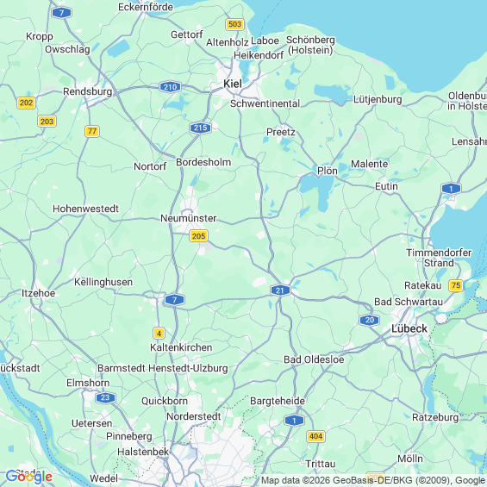Image resolution: width=487 pixels, height=487 pixels.
Task: Click the A7 highway shield near Kropp
Action: [61, 13]
